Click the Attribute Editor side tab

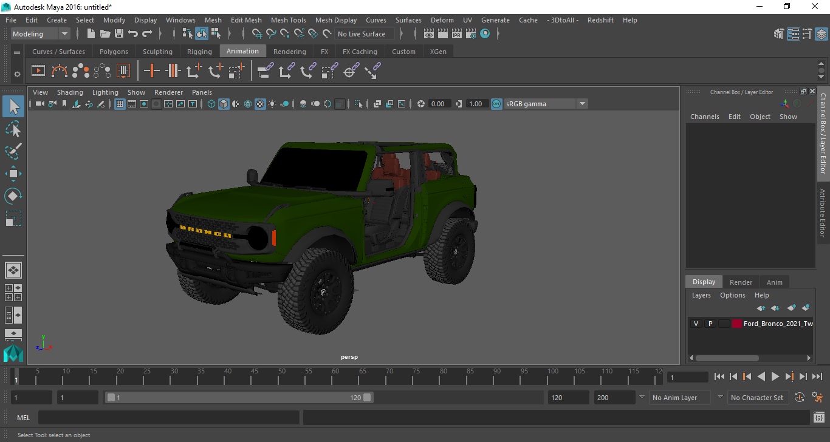pyautogui.click(x=823, y=212)
